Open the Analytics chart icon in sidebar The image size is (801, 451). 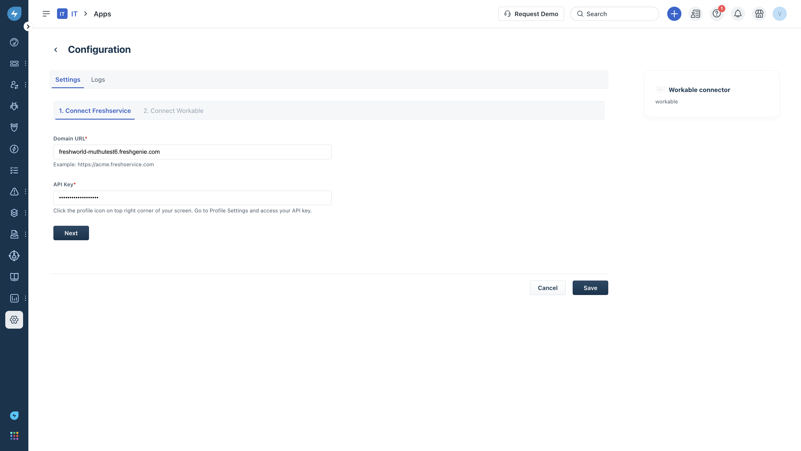tap(14, 298)
